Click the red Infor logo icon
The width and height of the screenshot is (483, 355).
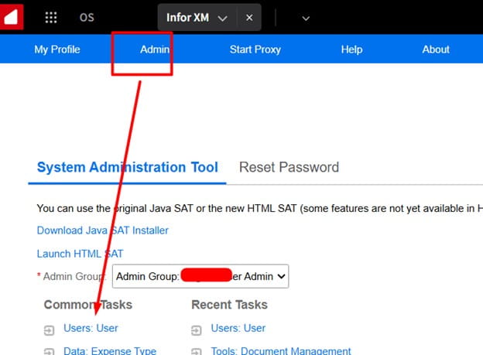point(12,16)
